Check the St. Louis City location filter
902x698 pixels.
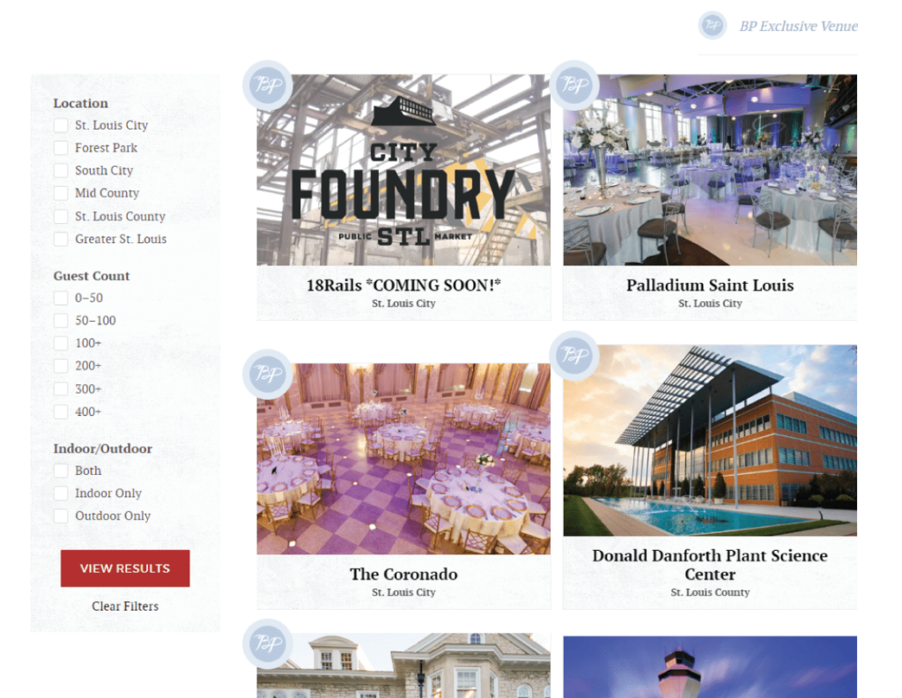pyautogui.click(x=61, y=125)
